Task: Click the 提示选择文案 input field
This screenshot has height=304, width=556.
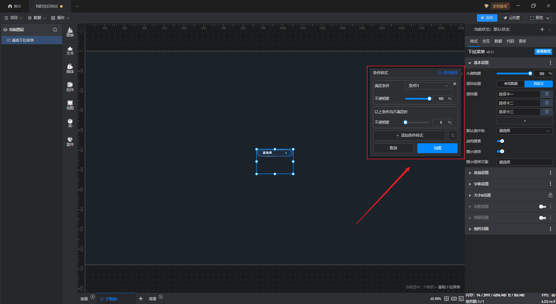Action: coord(524,162)
